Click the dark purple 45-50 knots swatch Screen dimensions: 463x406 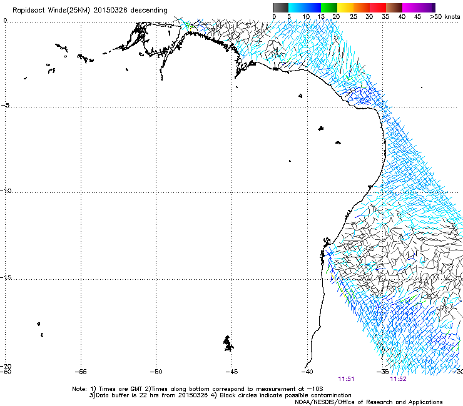427,7
